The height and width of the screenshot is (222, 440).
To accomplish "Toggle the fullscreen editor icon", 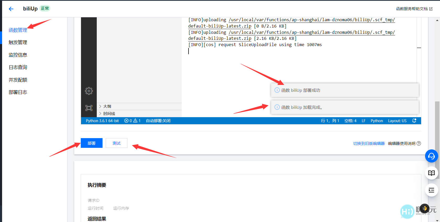I will pyautogui.click(x=89, y=108).
